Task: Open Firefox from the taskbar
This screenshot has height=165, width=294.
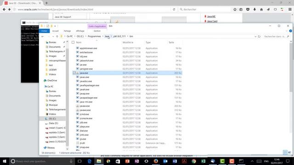Action: pos(156,161)
